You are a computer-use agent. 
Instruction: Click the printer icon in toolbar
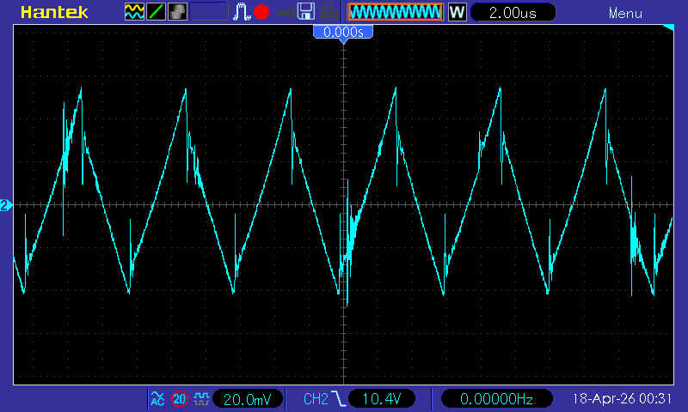pyautogui.click(x=328, y=12)
